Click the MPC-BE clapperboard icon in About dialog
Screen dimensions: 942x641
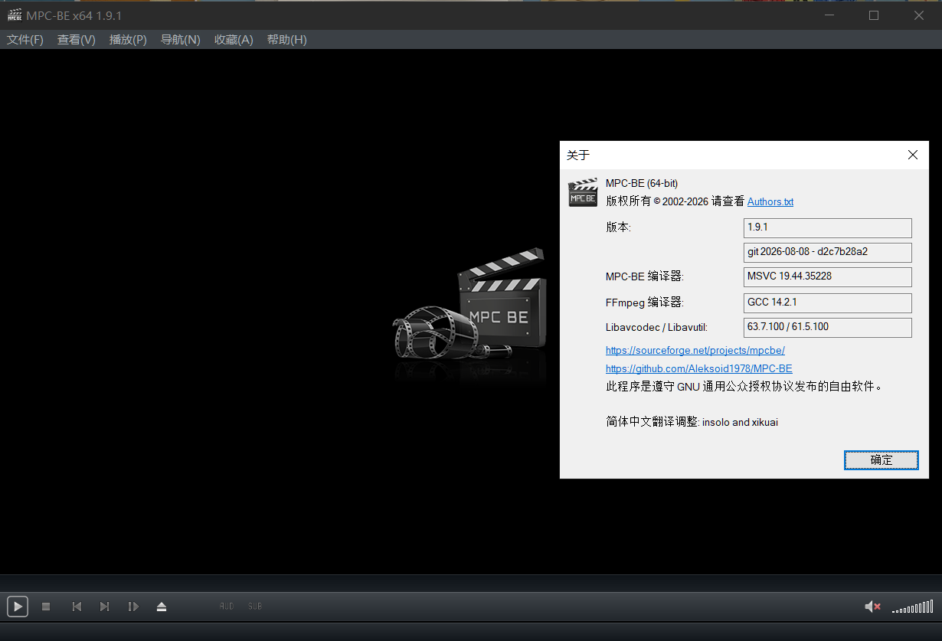point(583,192)
